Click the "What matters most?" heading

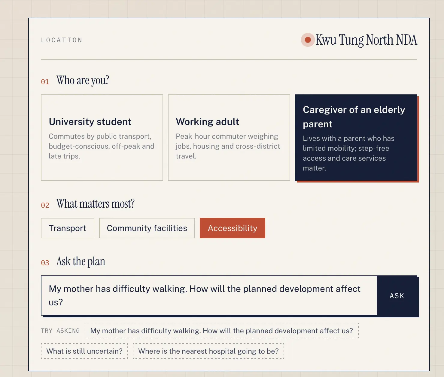click(x=96, y=204)
